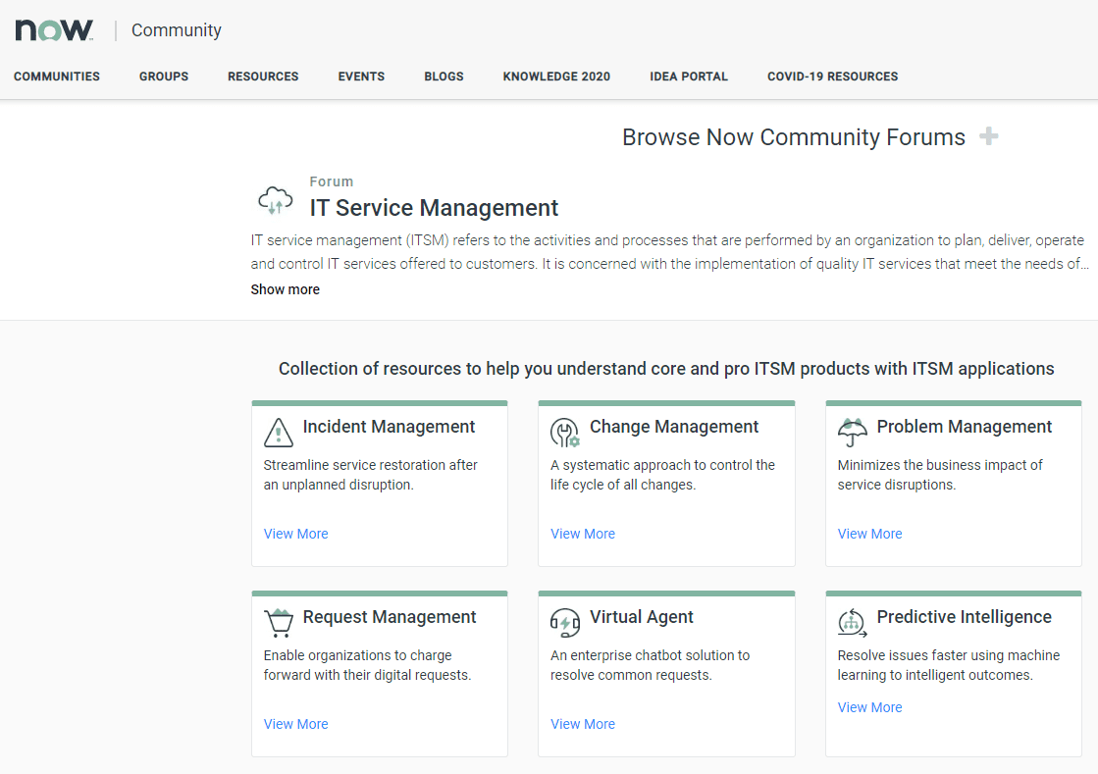
Task: Select the Predictive Intelligence machine learning icon
Action: coord(852,620)
